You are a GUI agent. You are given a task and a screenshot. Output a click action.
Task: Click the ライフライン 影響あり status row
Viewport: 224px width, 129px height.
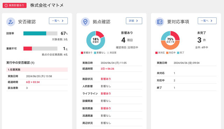[112, 93]
